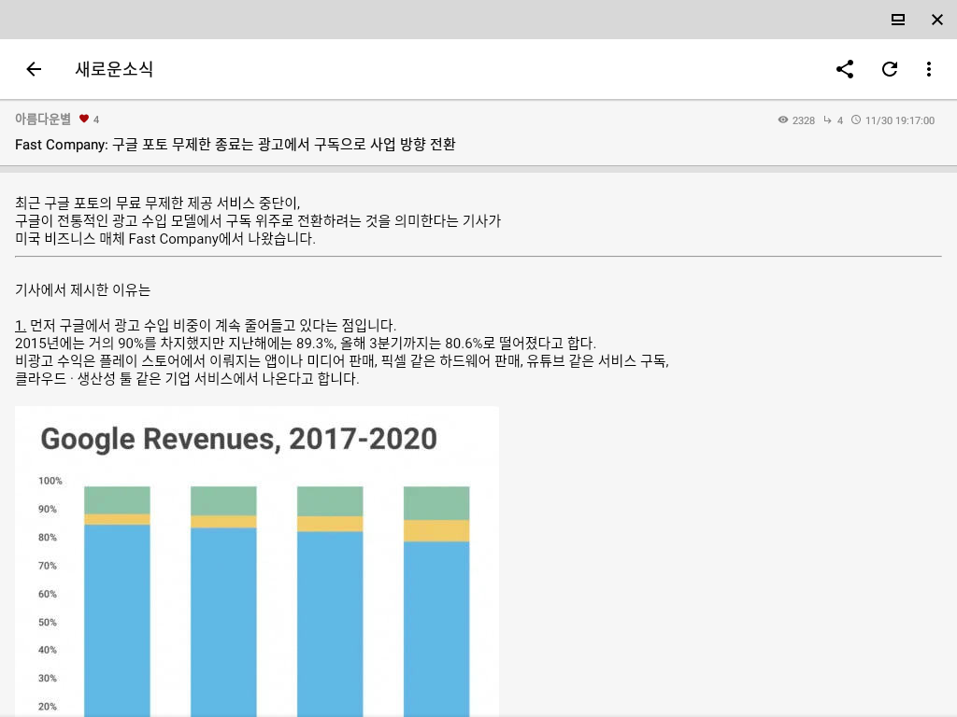Click the eye view-count icon
Screen dimensions: 957x717
pyautogui.click(x=783, y=119)
